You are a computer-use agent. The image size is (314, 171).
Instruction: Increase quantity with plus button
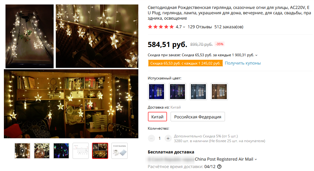tap(168, 138)
